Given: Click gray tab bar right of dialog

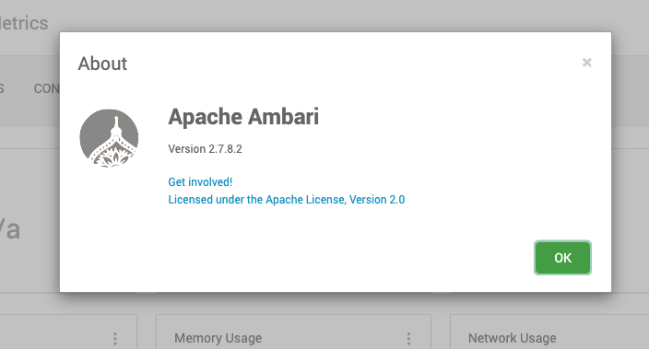Looking at the screenshot, I should [x=630, y=91].
